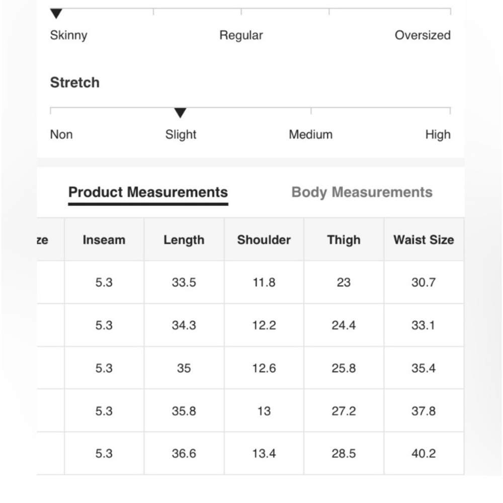Select the 12.6 shoulder cell

(264, 368)
